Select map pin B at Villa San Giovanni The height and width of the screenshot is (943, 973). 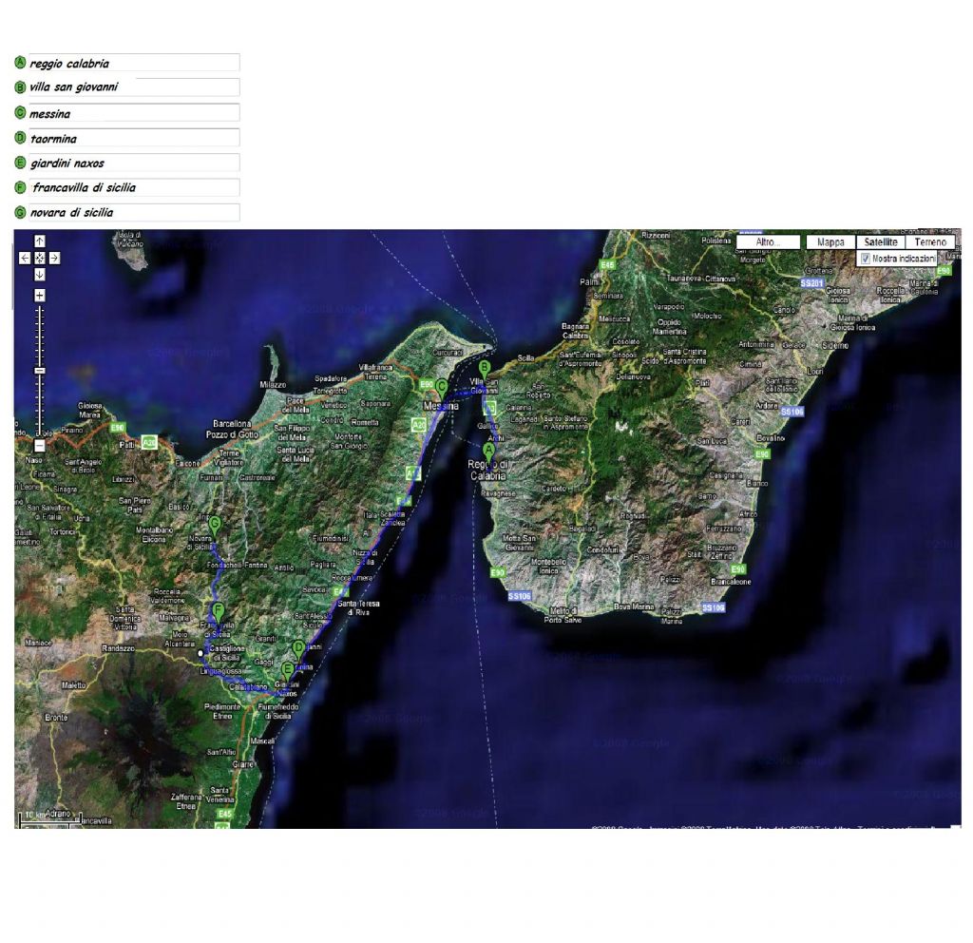(485, 371)
